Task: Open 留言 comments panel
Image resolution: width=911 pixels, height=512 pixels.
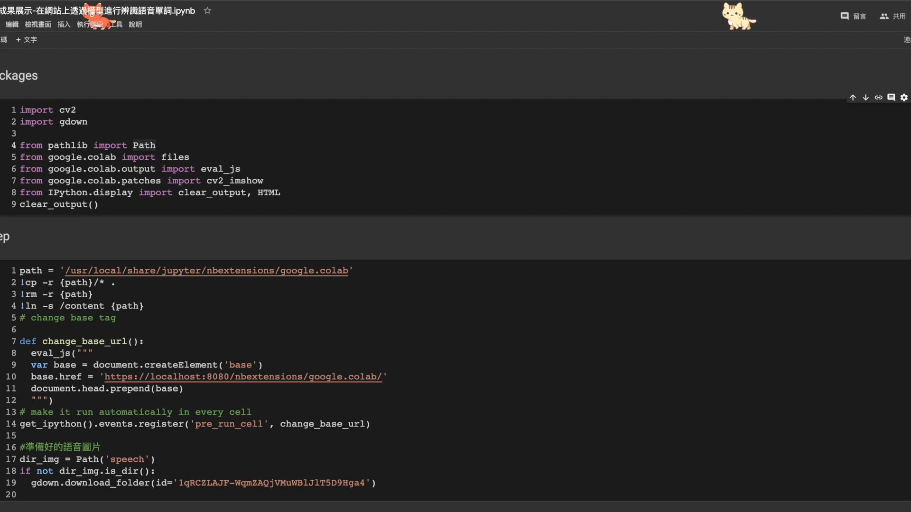Action: [853, 16]
